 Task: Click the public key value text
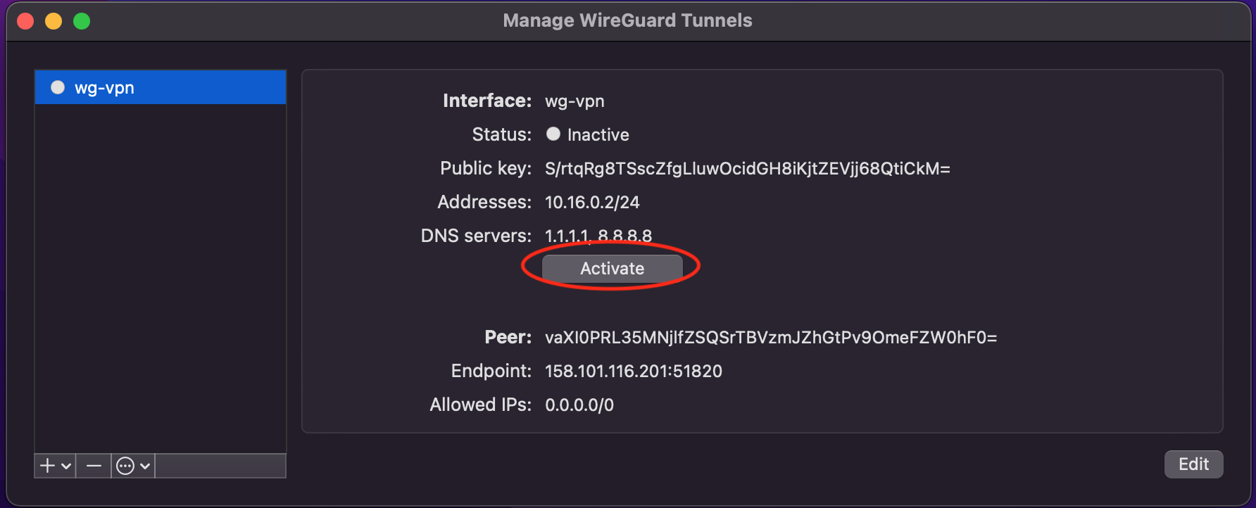click(x=747, y=169)
